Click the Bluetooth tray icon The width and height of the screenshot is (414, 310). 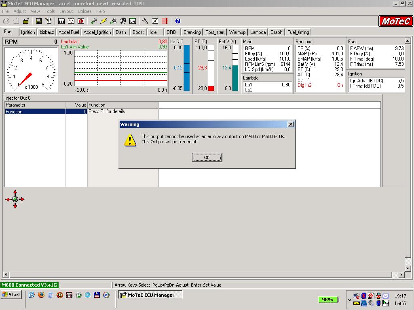[x=363, y=296]
